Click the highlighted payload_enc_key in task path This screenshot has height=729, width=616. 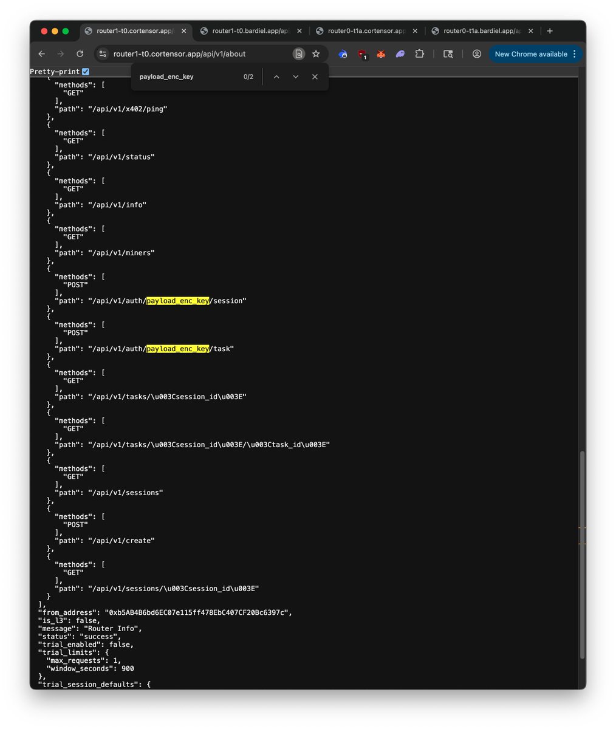pos(177,349)
